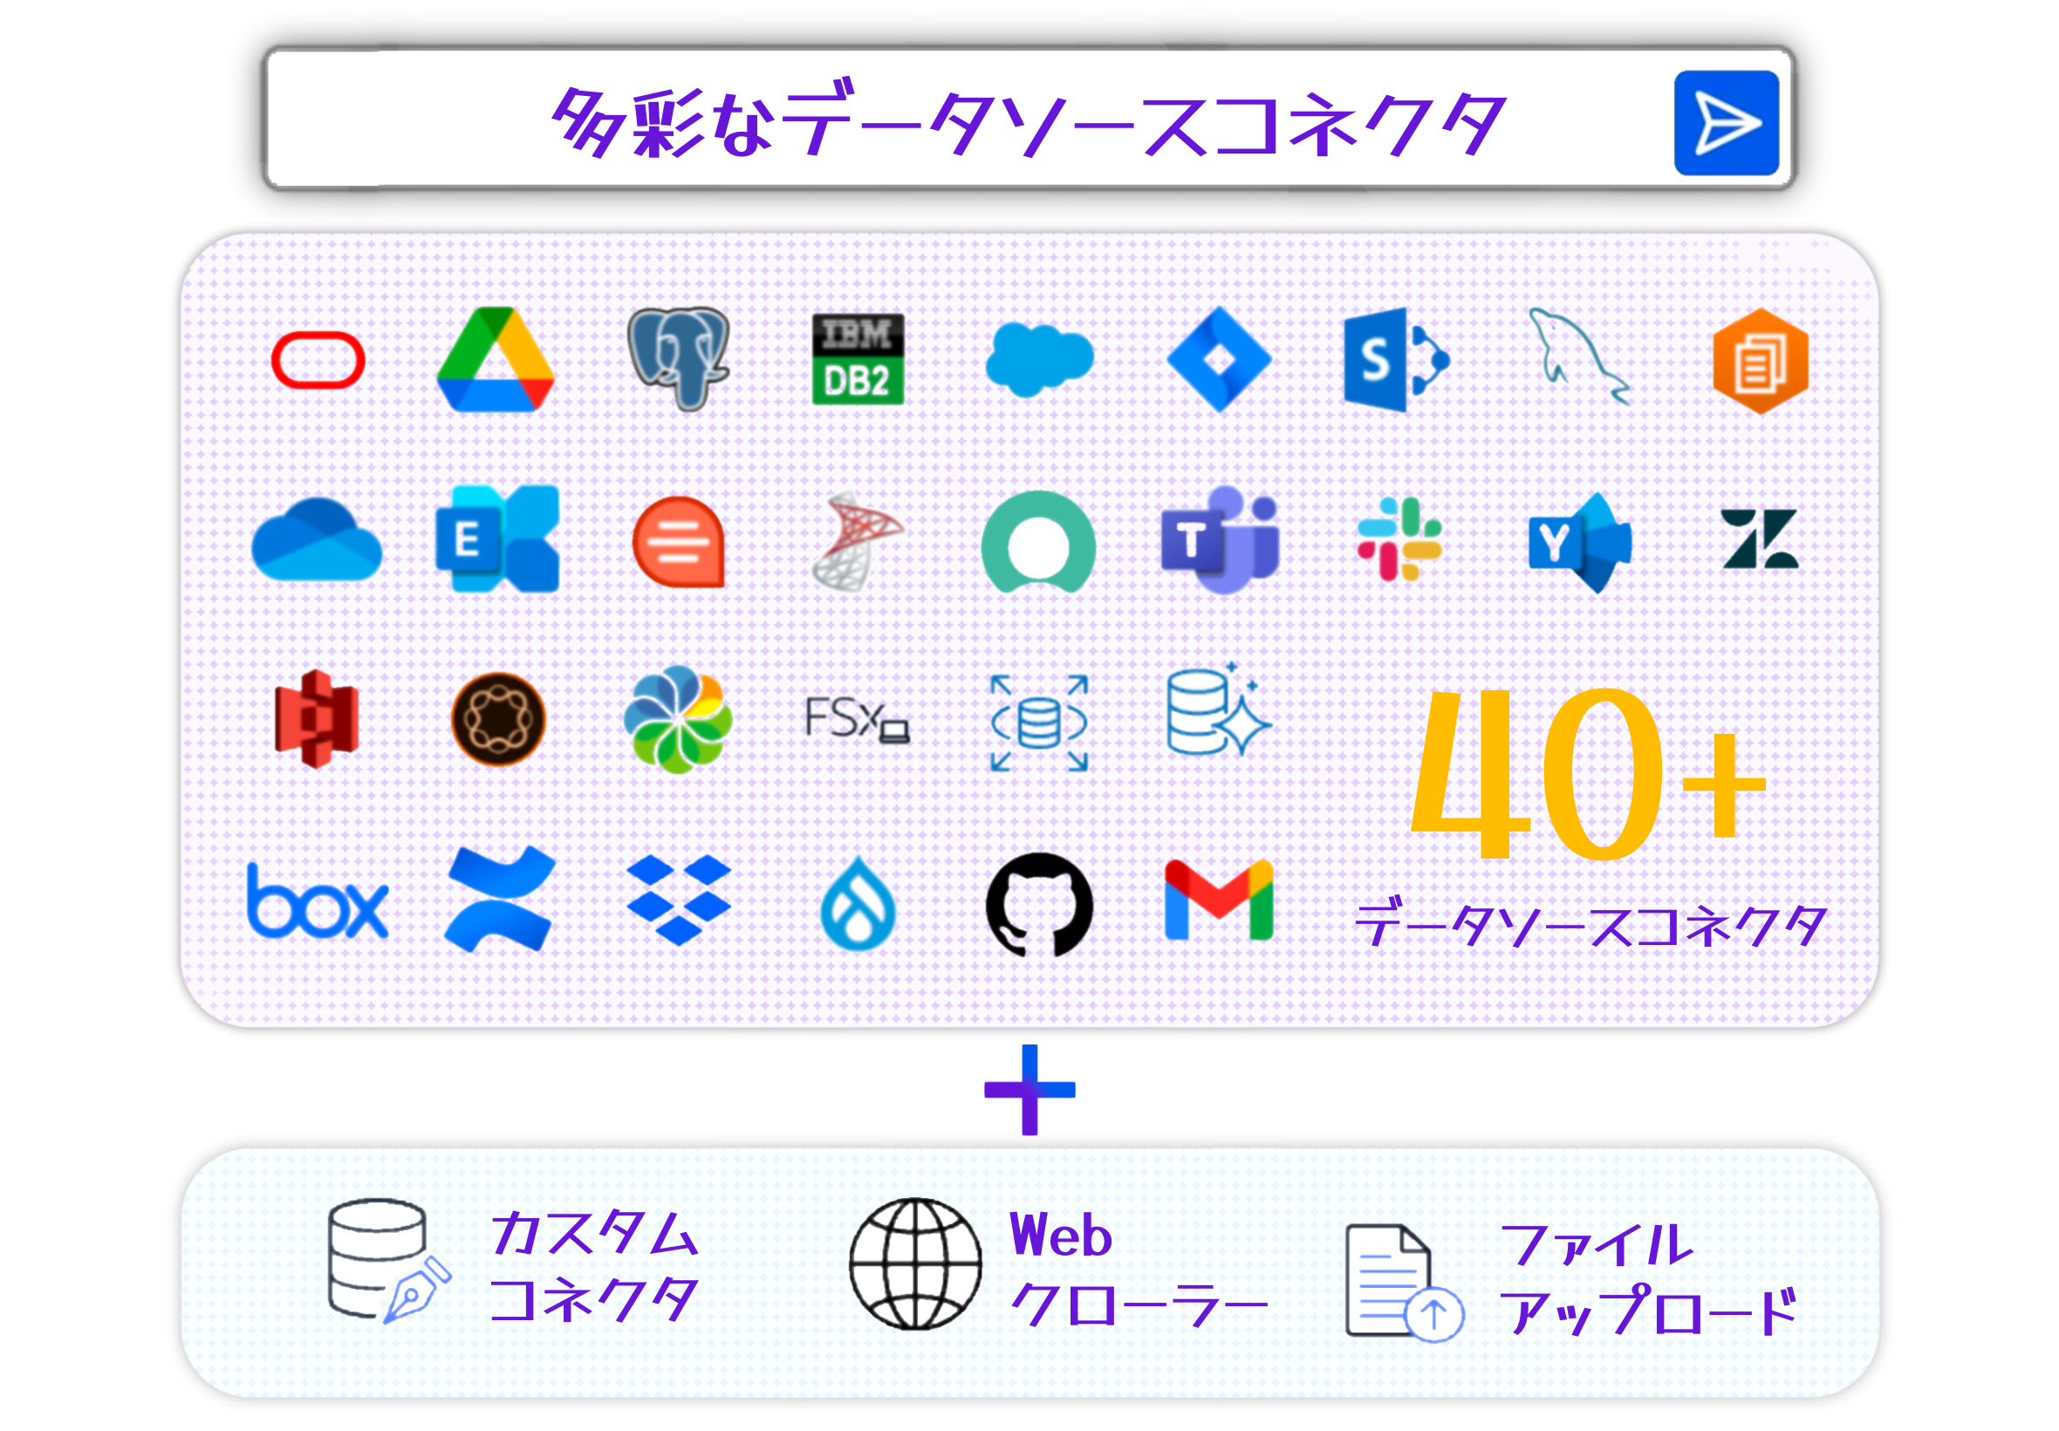
Task: Select the Microsoft Teams icon
Action: 1220,540
